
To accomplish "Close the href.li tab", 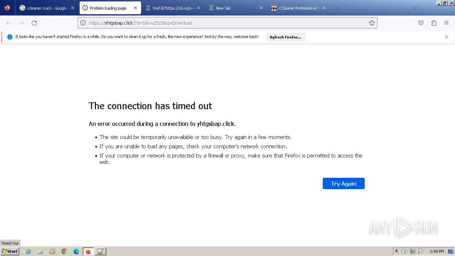I will tap(198, 8).
